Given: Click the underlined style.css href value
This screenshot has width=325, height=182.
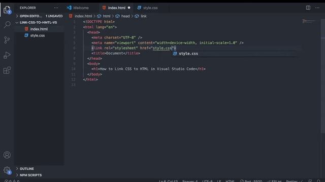Looking at the screenshot, I should click(x=162, y=48).
